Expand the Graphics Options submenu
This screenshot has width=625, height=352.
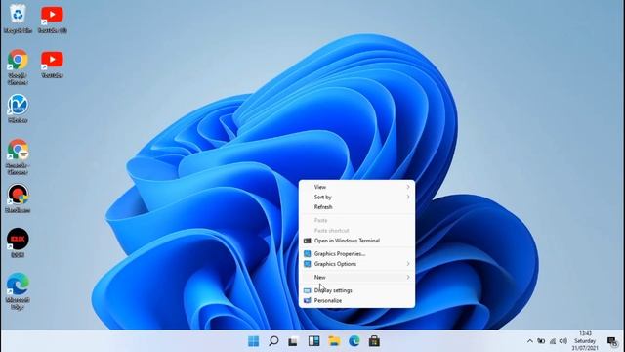[356, 264]
